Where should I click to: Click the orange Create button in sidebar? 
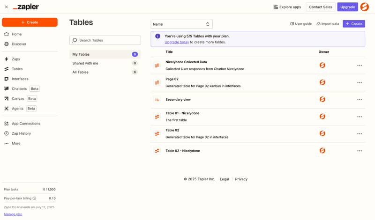(x=30, y=22)
